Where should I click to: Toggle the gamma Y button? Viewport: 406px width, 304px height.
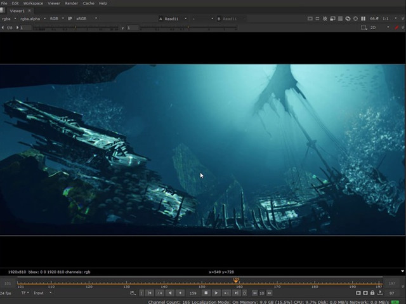[x=122, y=28]
